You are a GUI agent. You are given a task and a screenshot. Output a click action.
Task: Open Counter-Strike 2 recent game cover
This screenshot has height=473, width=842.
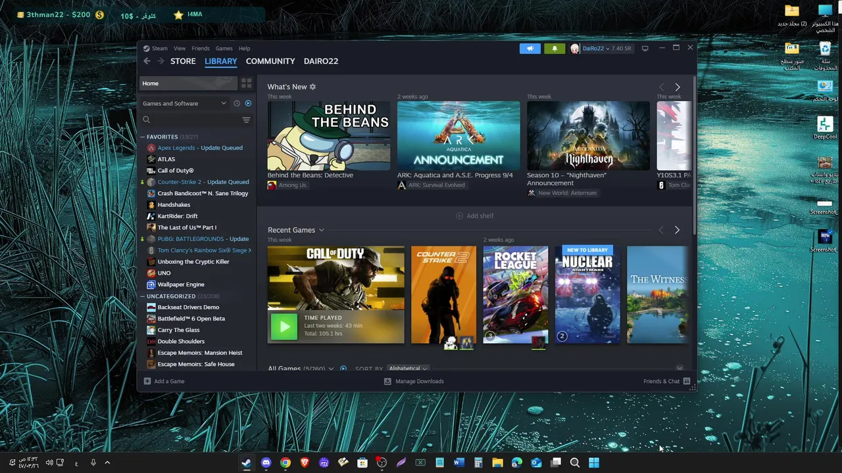(443, 295)
